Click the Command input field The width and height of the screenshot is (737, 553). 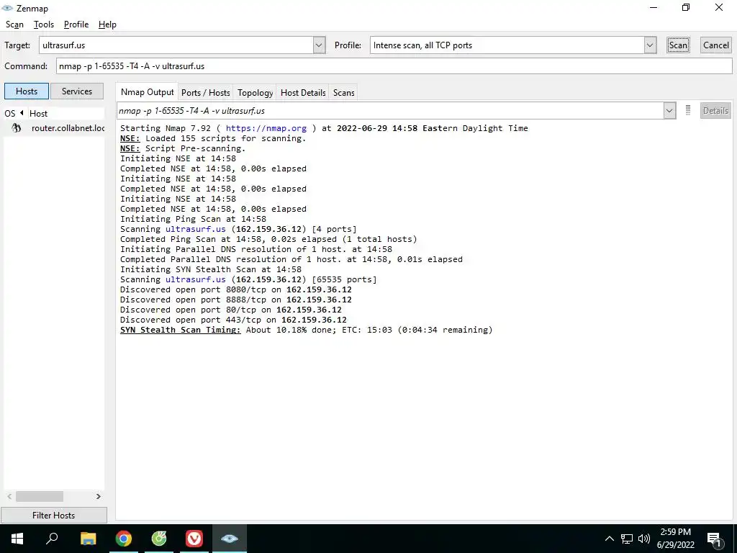pyautogui.click(x=394, y=66)
